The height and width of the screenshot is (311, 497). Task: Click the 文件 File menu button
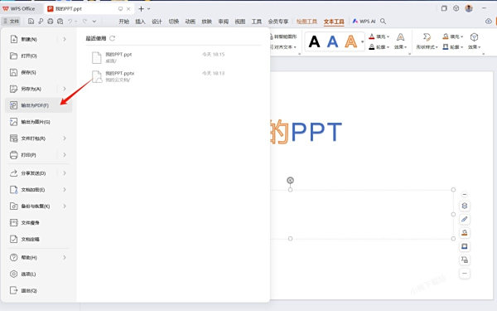(x=11, y=22)
